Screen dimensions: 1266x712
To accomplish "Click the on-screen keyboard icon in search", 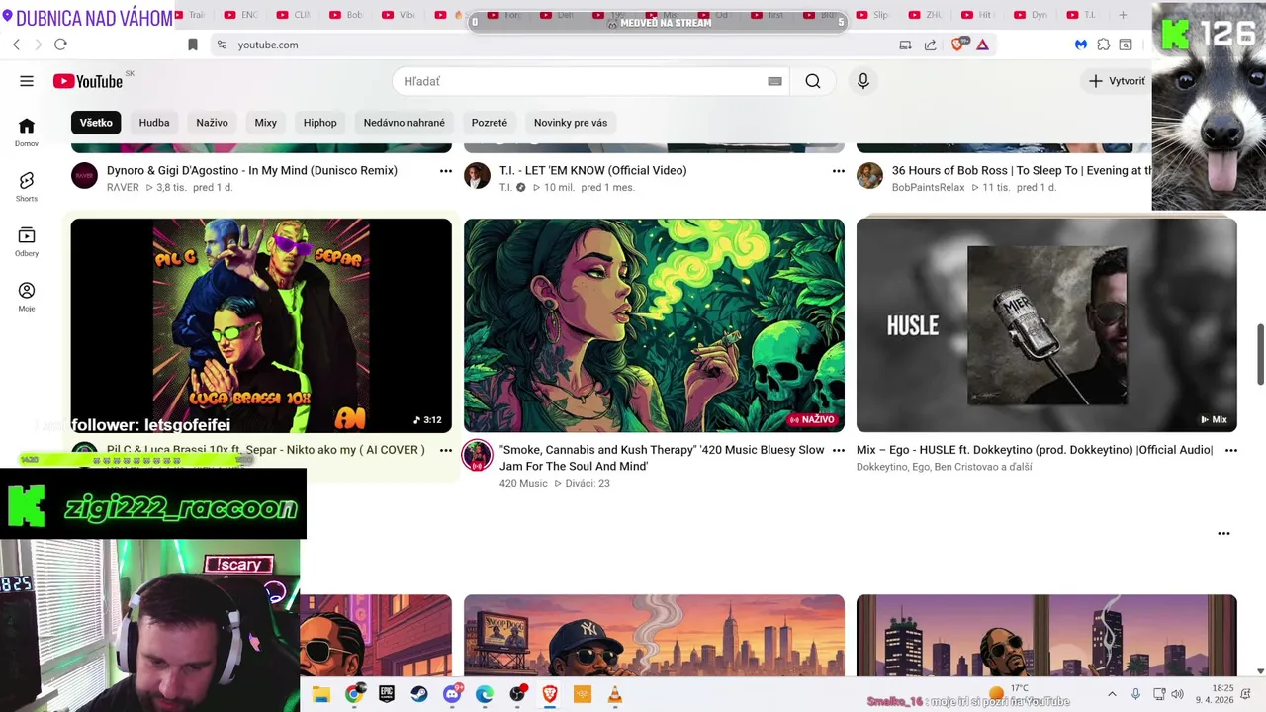I will pos(774,81).
